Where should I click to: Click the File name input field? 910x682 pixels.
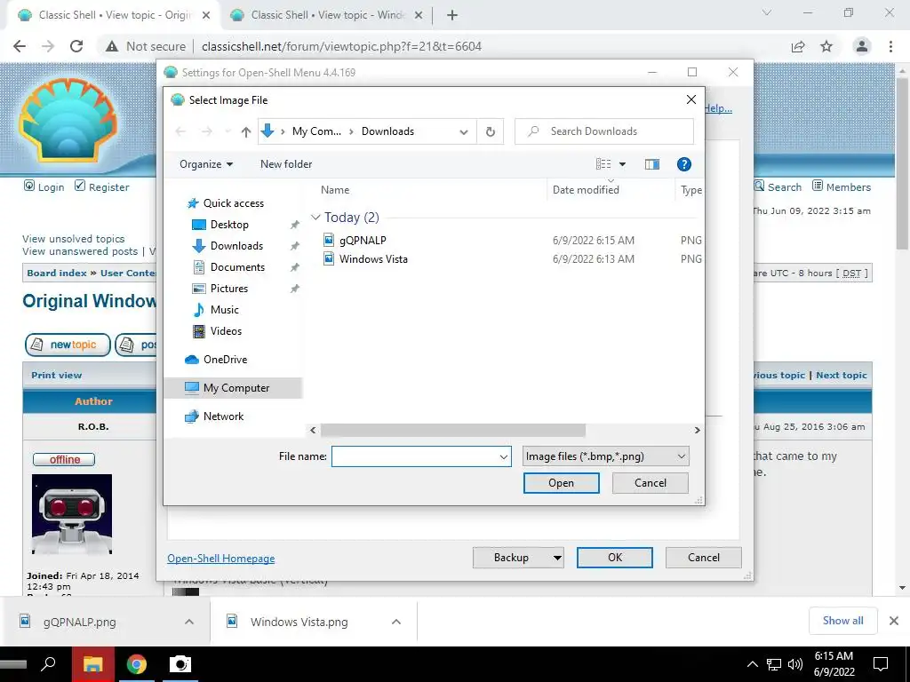coord(414,456)
